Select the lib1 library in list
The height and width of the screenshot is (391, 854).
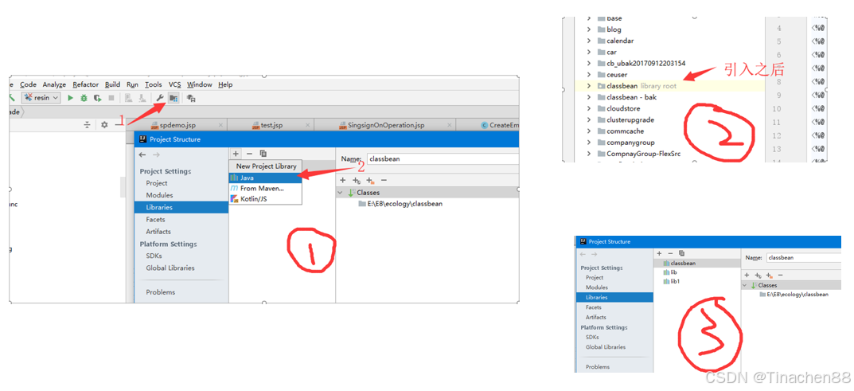(x=675, y=281)
